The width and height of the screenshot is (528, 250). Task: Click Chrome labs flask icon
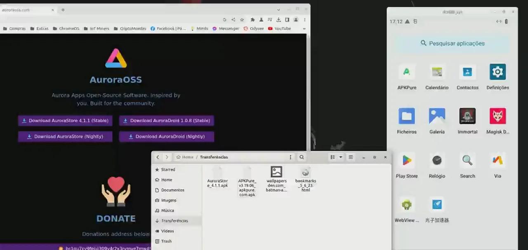(x=261, y=19)
